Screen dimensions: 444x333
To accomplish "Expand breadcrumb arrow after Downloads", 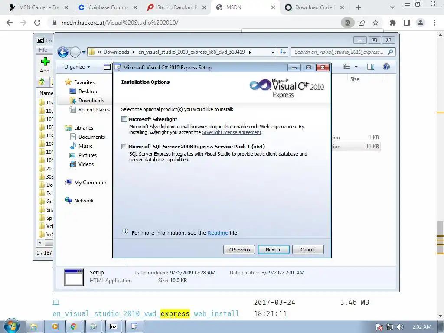I will 134,52.
